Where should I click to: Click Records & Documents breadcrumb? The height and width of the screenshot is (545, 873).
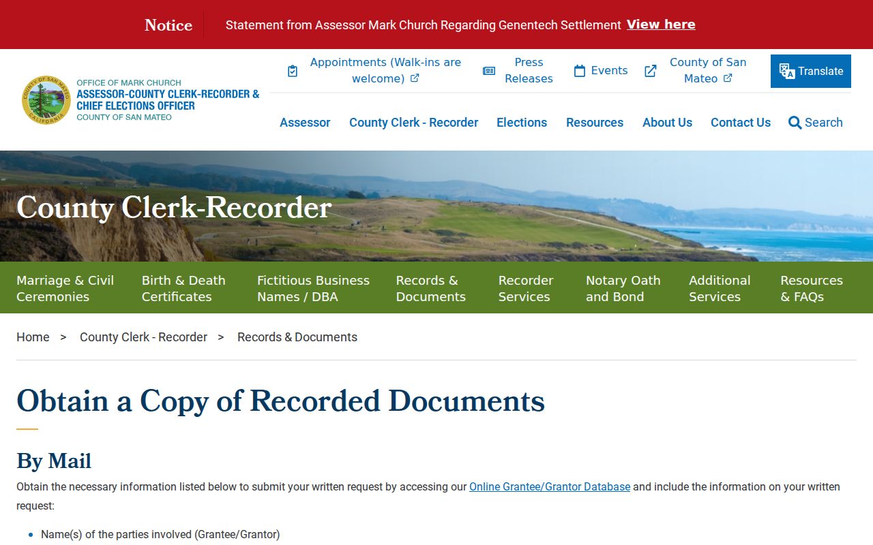297,337
